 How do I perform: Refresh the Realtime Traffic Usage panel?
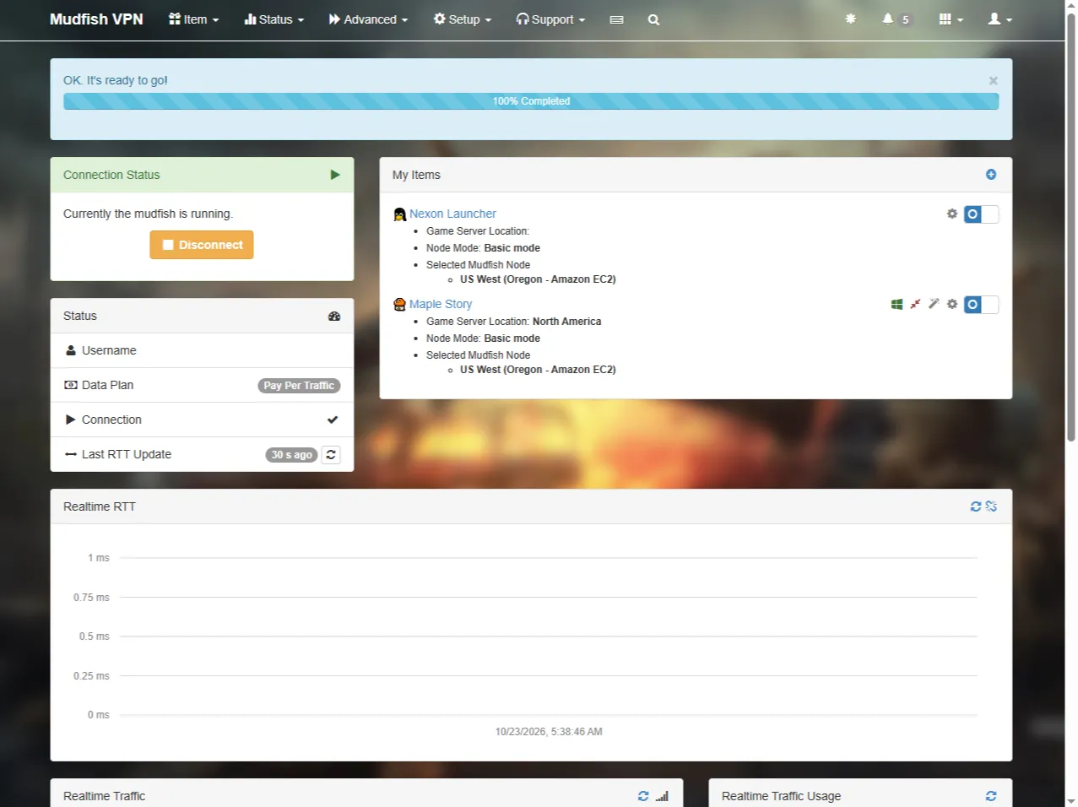pyautogui.click(x=991, y=796)
